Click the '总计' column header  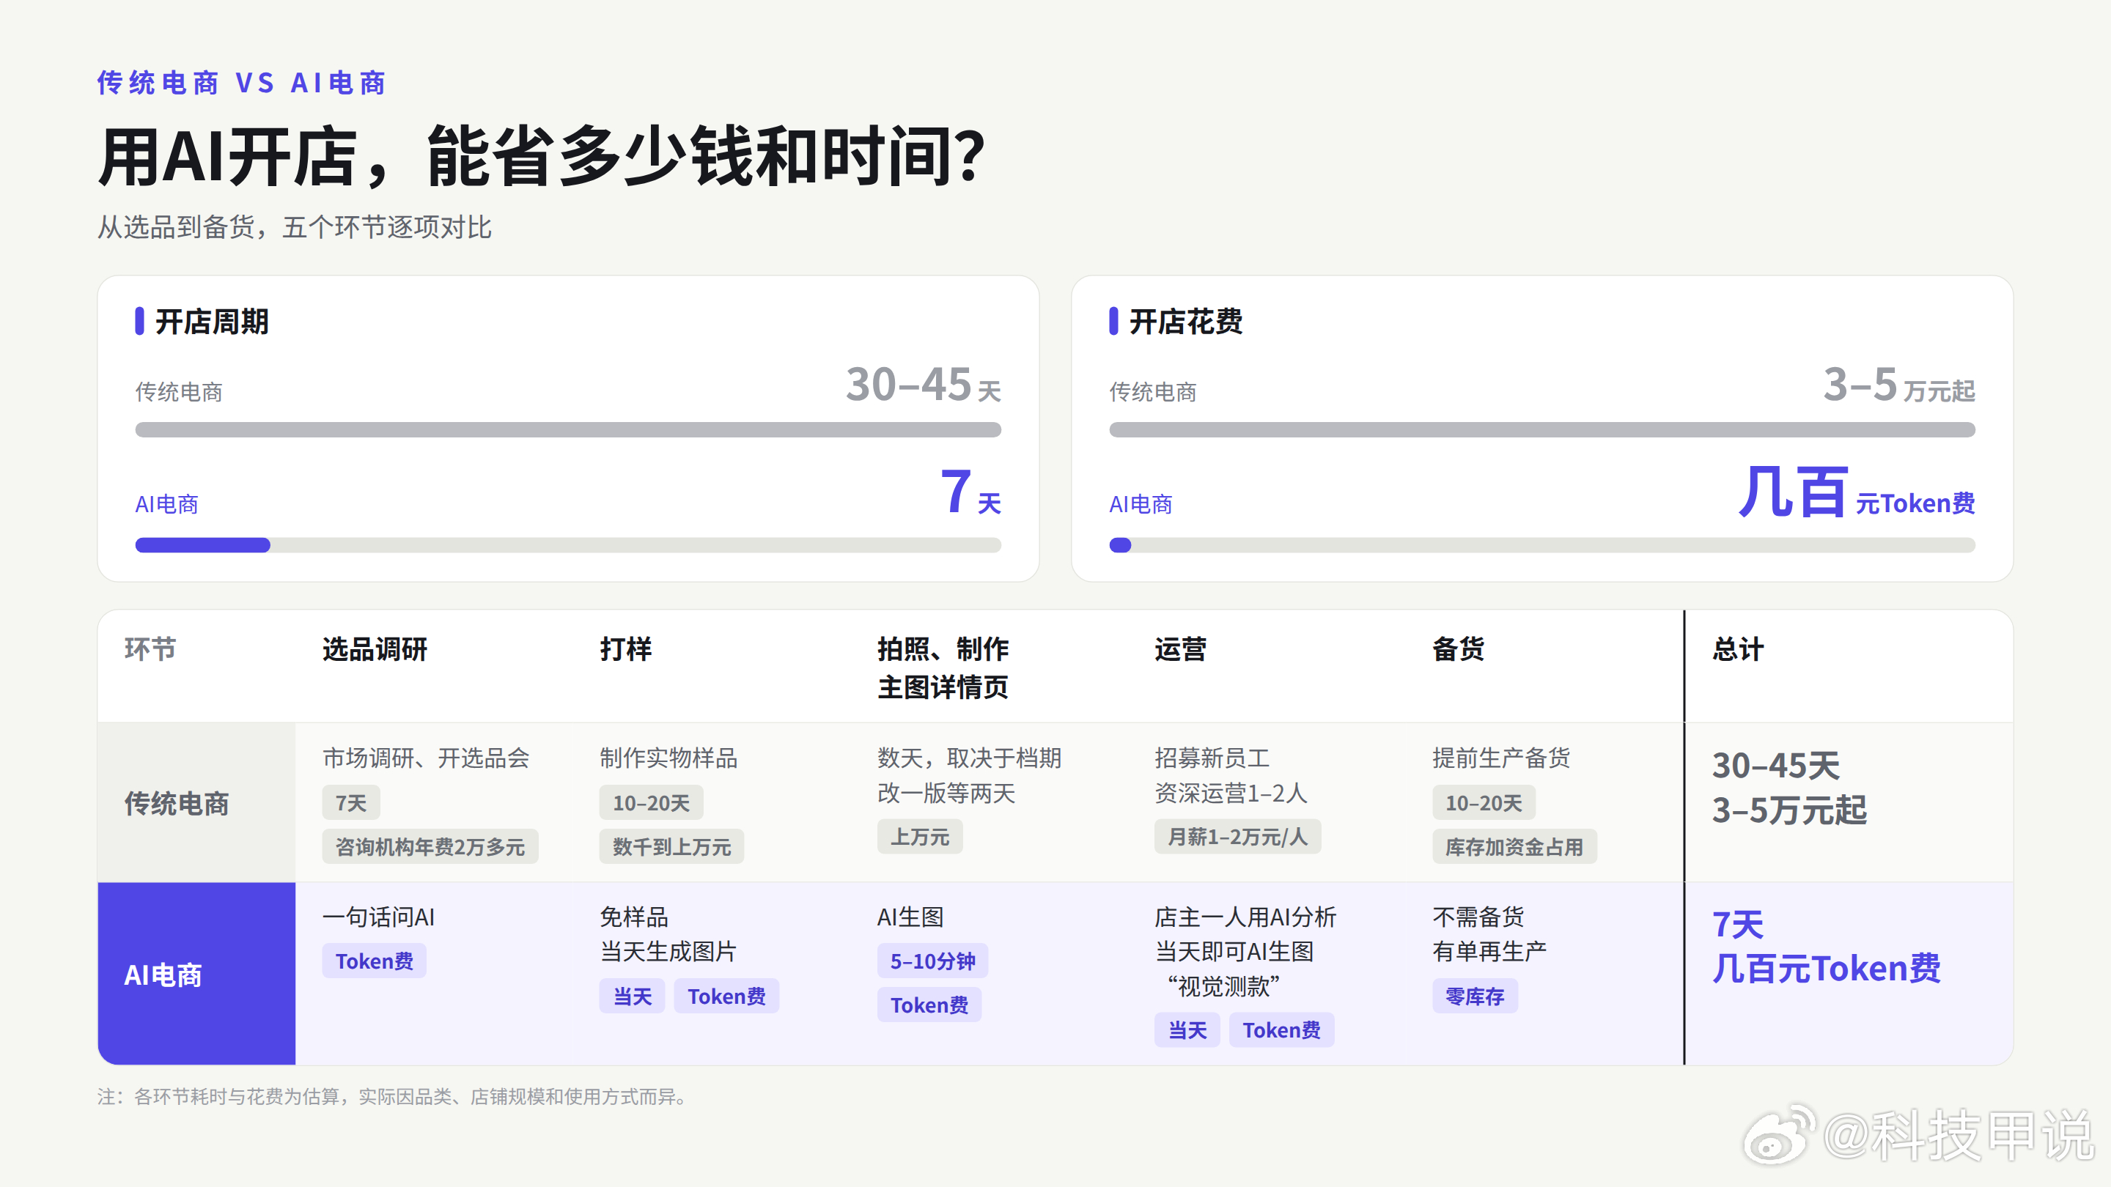[1737, 650]
